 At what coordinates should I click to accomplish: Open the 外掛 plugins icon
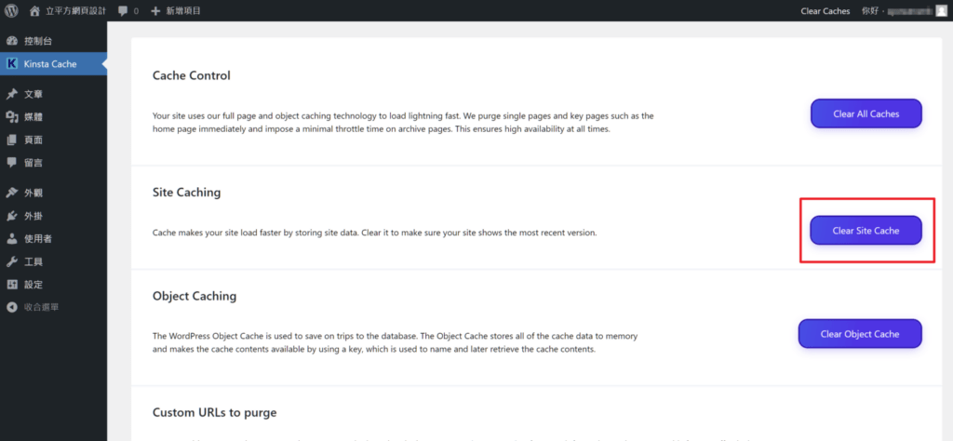(x=11, y=216)
